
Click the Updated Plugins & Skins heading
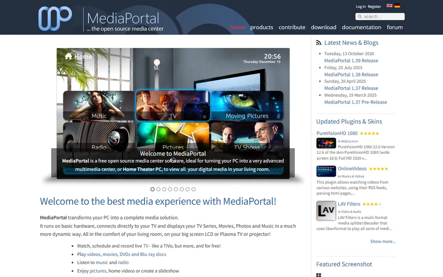click(x=349, y=122)
